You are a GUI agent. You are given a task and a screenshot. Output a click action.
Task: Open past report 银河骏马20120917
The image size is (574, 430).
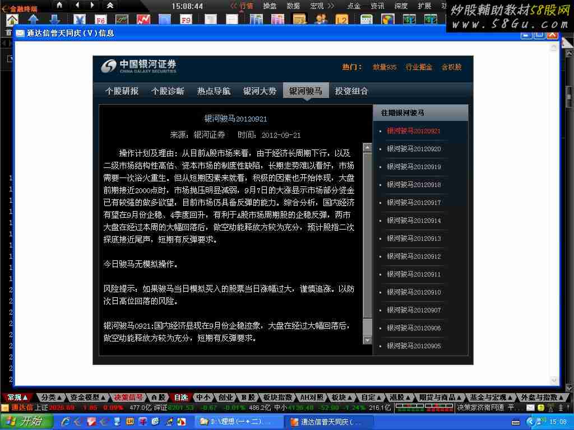point(414,203)
